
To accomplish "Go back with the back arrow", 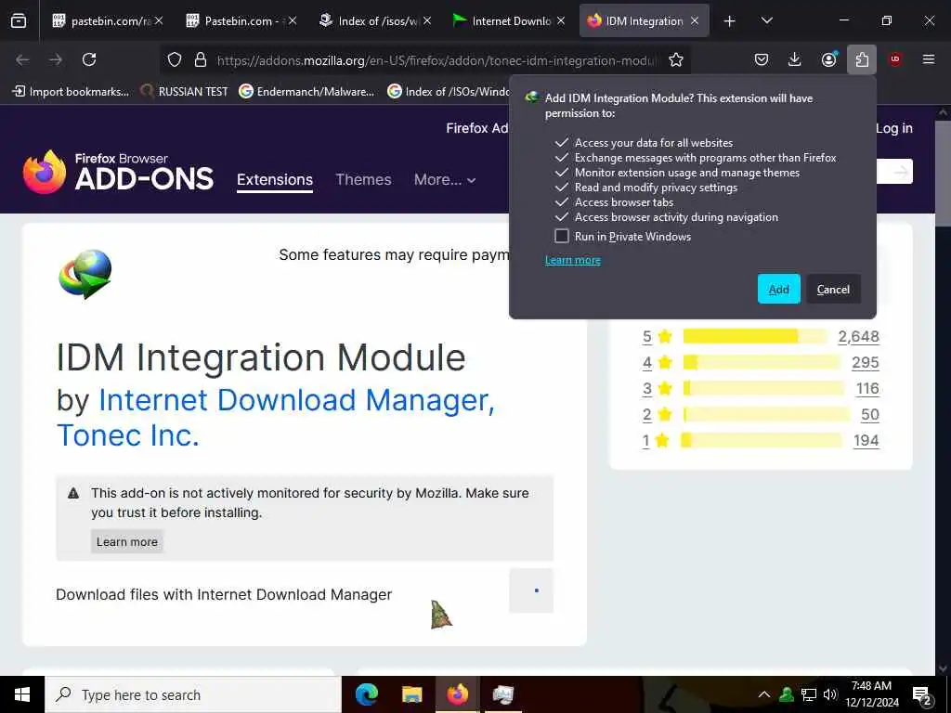I will pyautogui.click(x=22, y=59).
